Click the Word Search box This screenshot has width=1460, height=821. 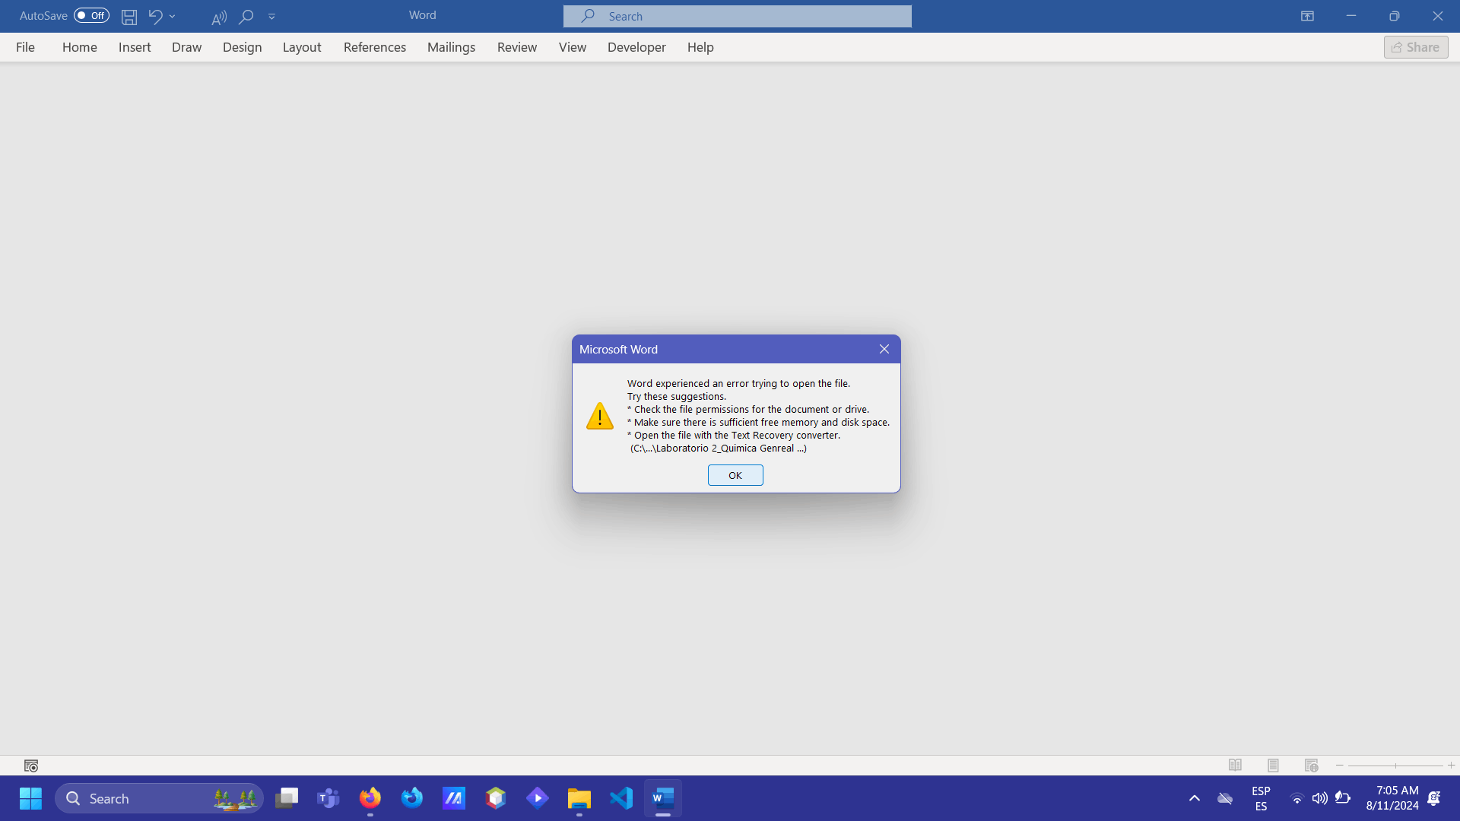point(737,16)
